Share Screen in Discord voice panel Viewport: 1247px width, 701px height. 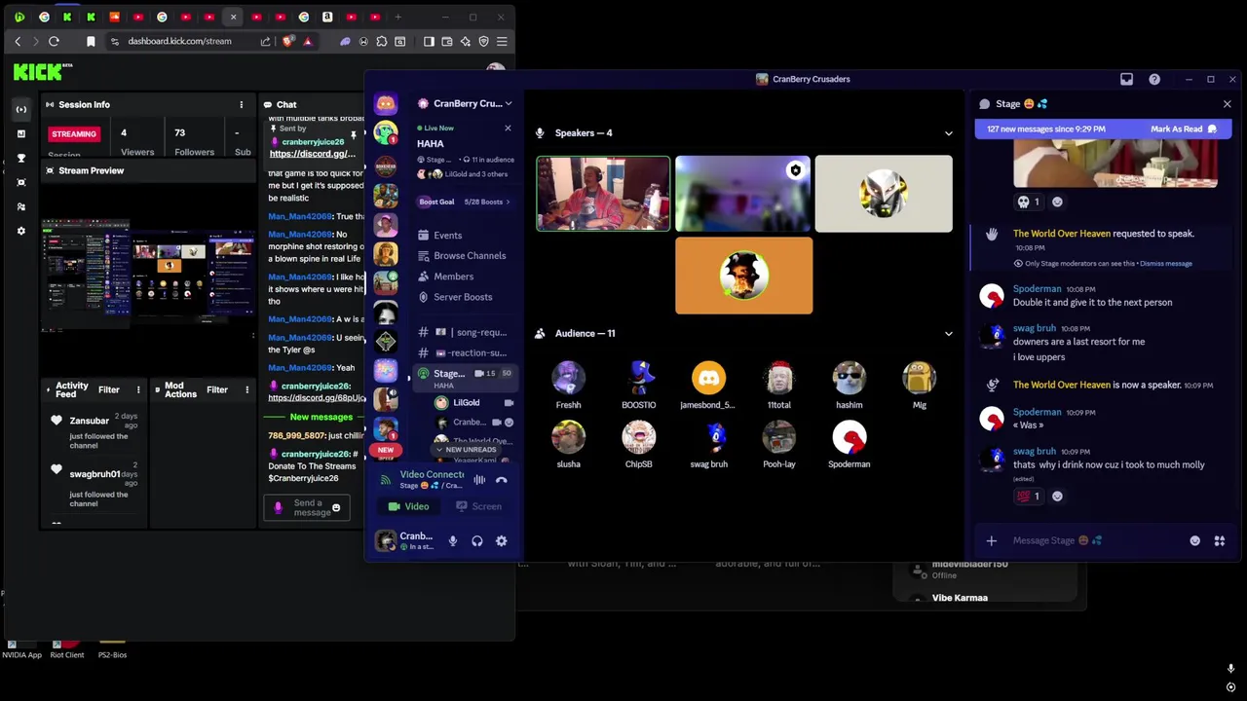point(479,506)
